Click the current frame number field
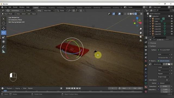The height and width of the screenshot is (98, 174). coord(113,88)
